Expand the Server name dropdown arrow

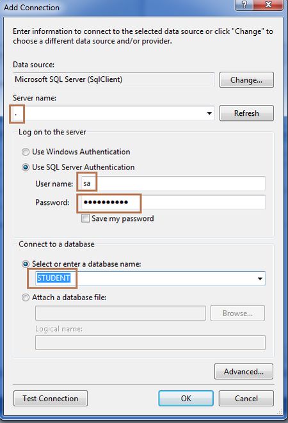tap(209, 113)
